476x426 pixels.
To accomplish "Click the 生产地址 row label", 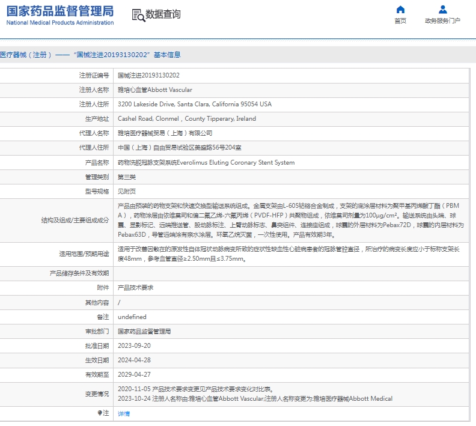I will (x=97, y=118).
